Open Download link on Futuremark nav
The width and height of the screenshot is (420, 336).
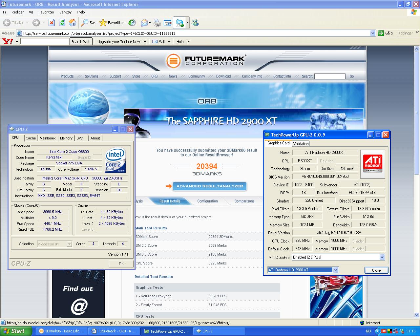click(x=223, y=76)
